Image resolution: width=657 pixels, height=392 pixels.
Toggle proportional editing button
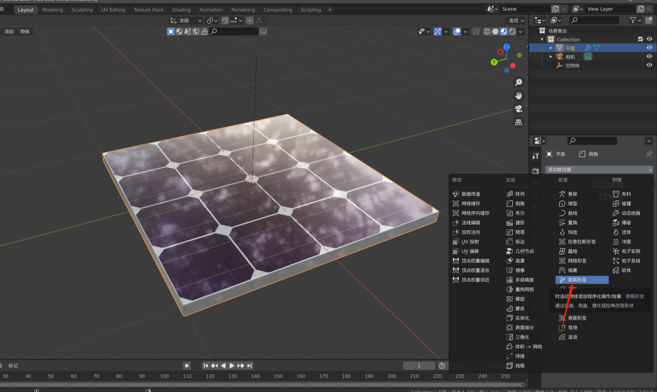coord(250,20)
